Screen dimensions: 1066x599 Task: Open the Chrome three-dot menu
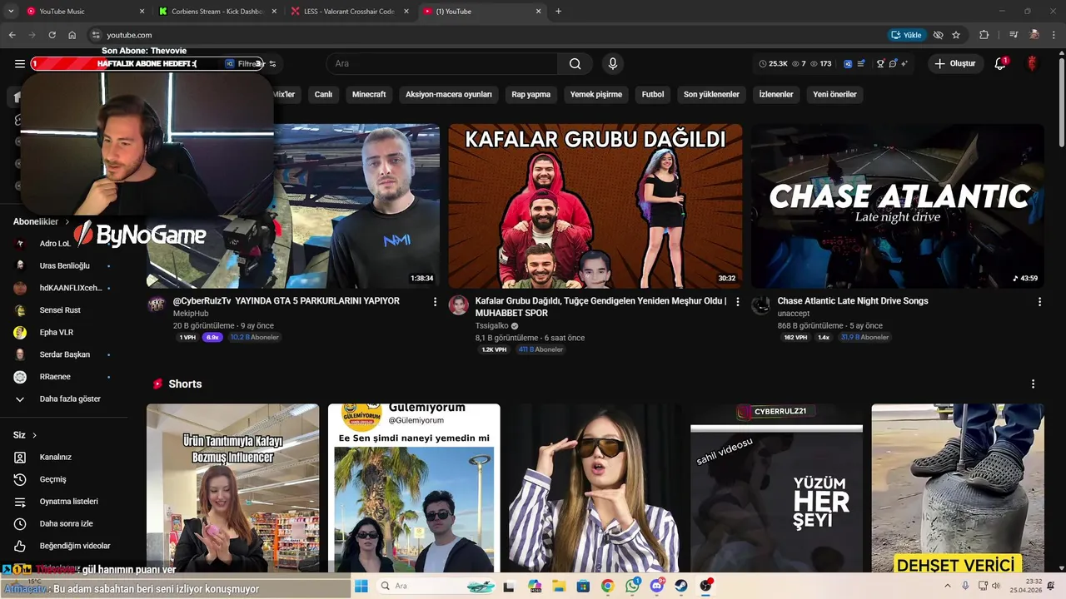point(1054,35)
